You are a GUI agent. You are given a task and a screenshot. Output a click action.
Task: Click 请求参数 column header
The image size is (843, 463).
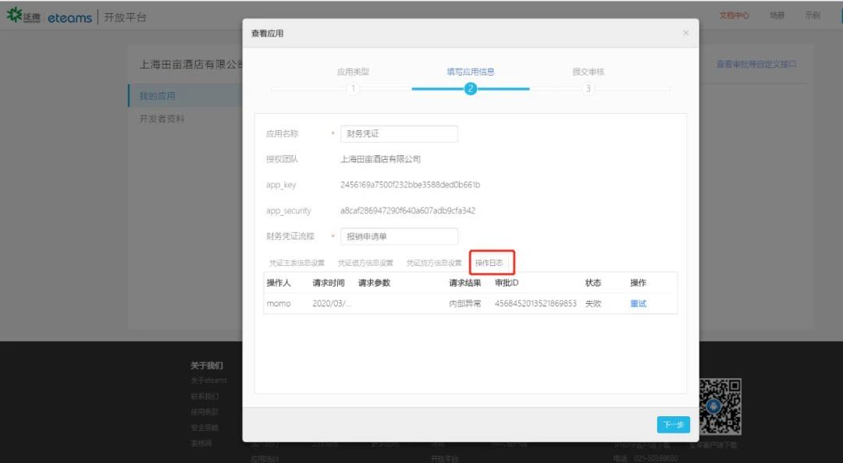[x=374, y=282]
